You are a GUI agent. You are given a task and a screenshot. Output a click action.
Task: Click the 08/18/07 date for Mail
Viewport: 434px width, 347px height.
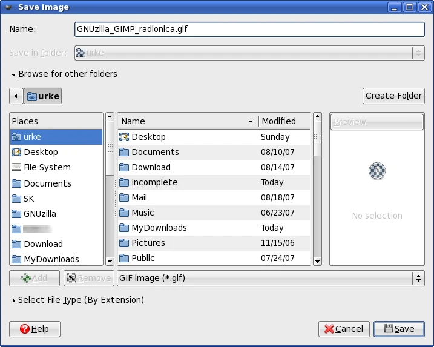(278, 197)
